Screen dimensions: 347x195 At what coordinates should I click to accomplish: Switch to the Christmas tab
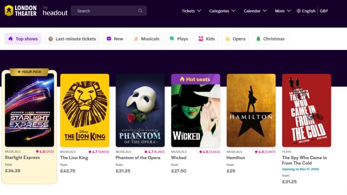pyautogui.click(x=270, y=39)
